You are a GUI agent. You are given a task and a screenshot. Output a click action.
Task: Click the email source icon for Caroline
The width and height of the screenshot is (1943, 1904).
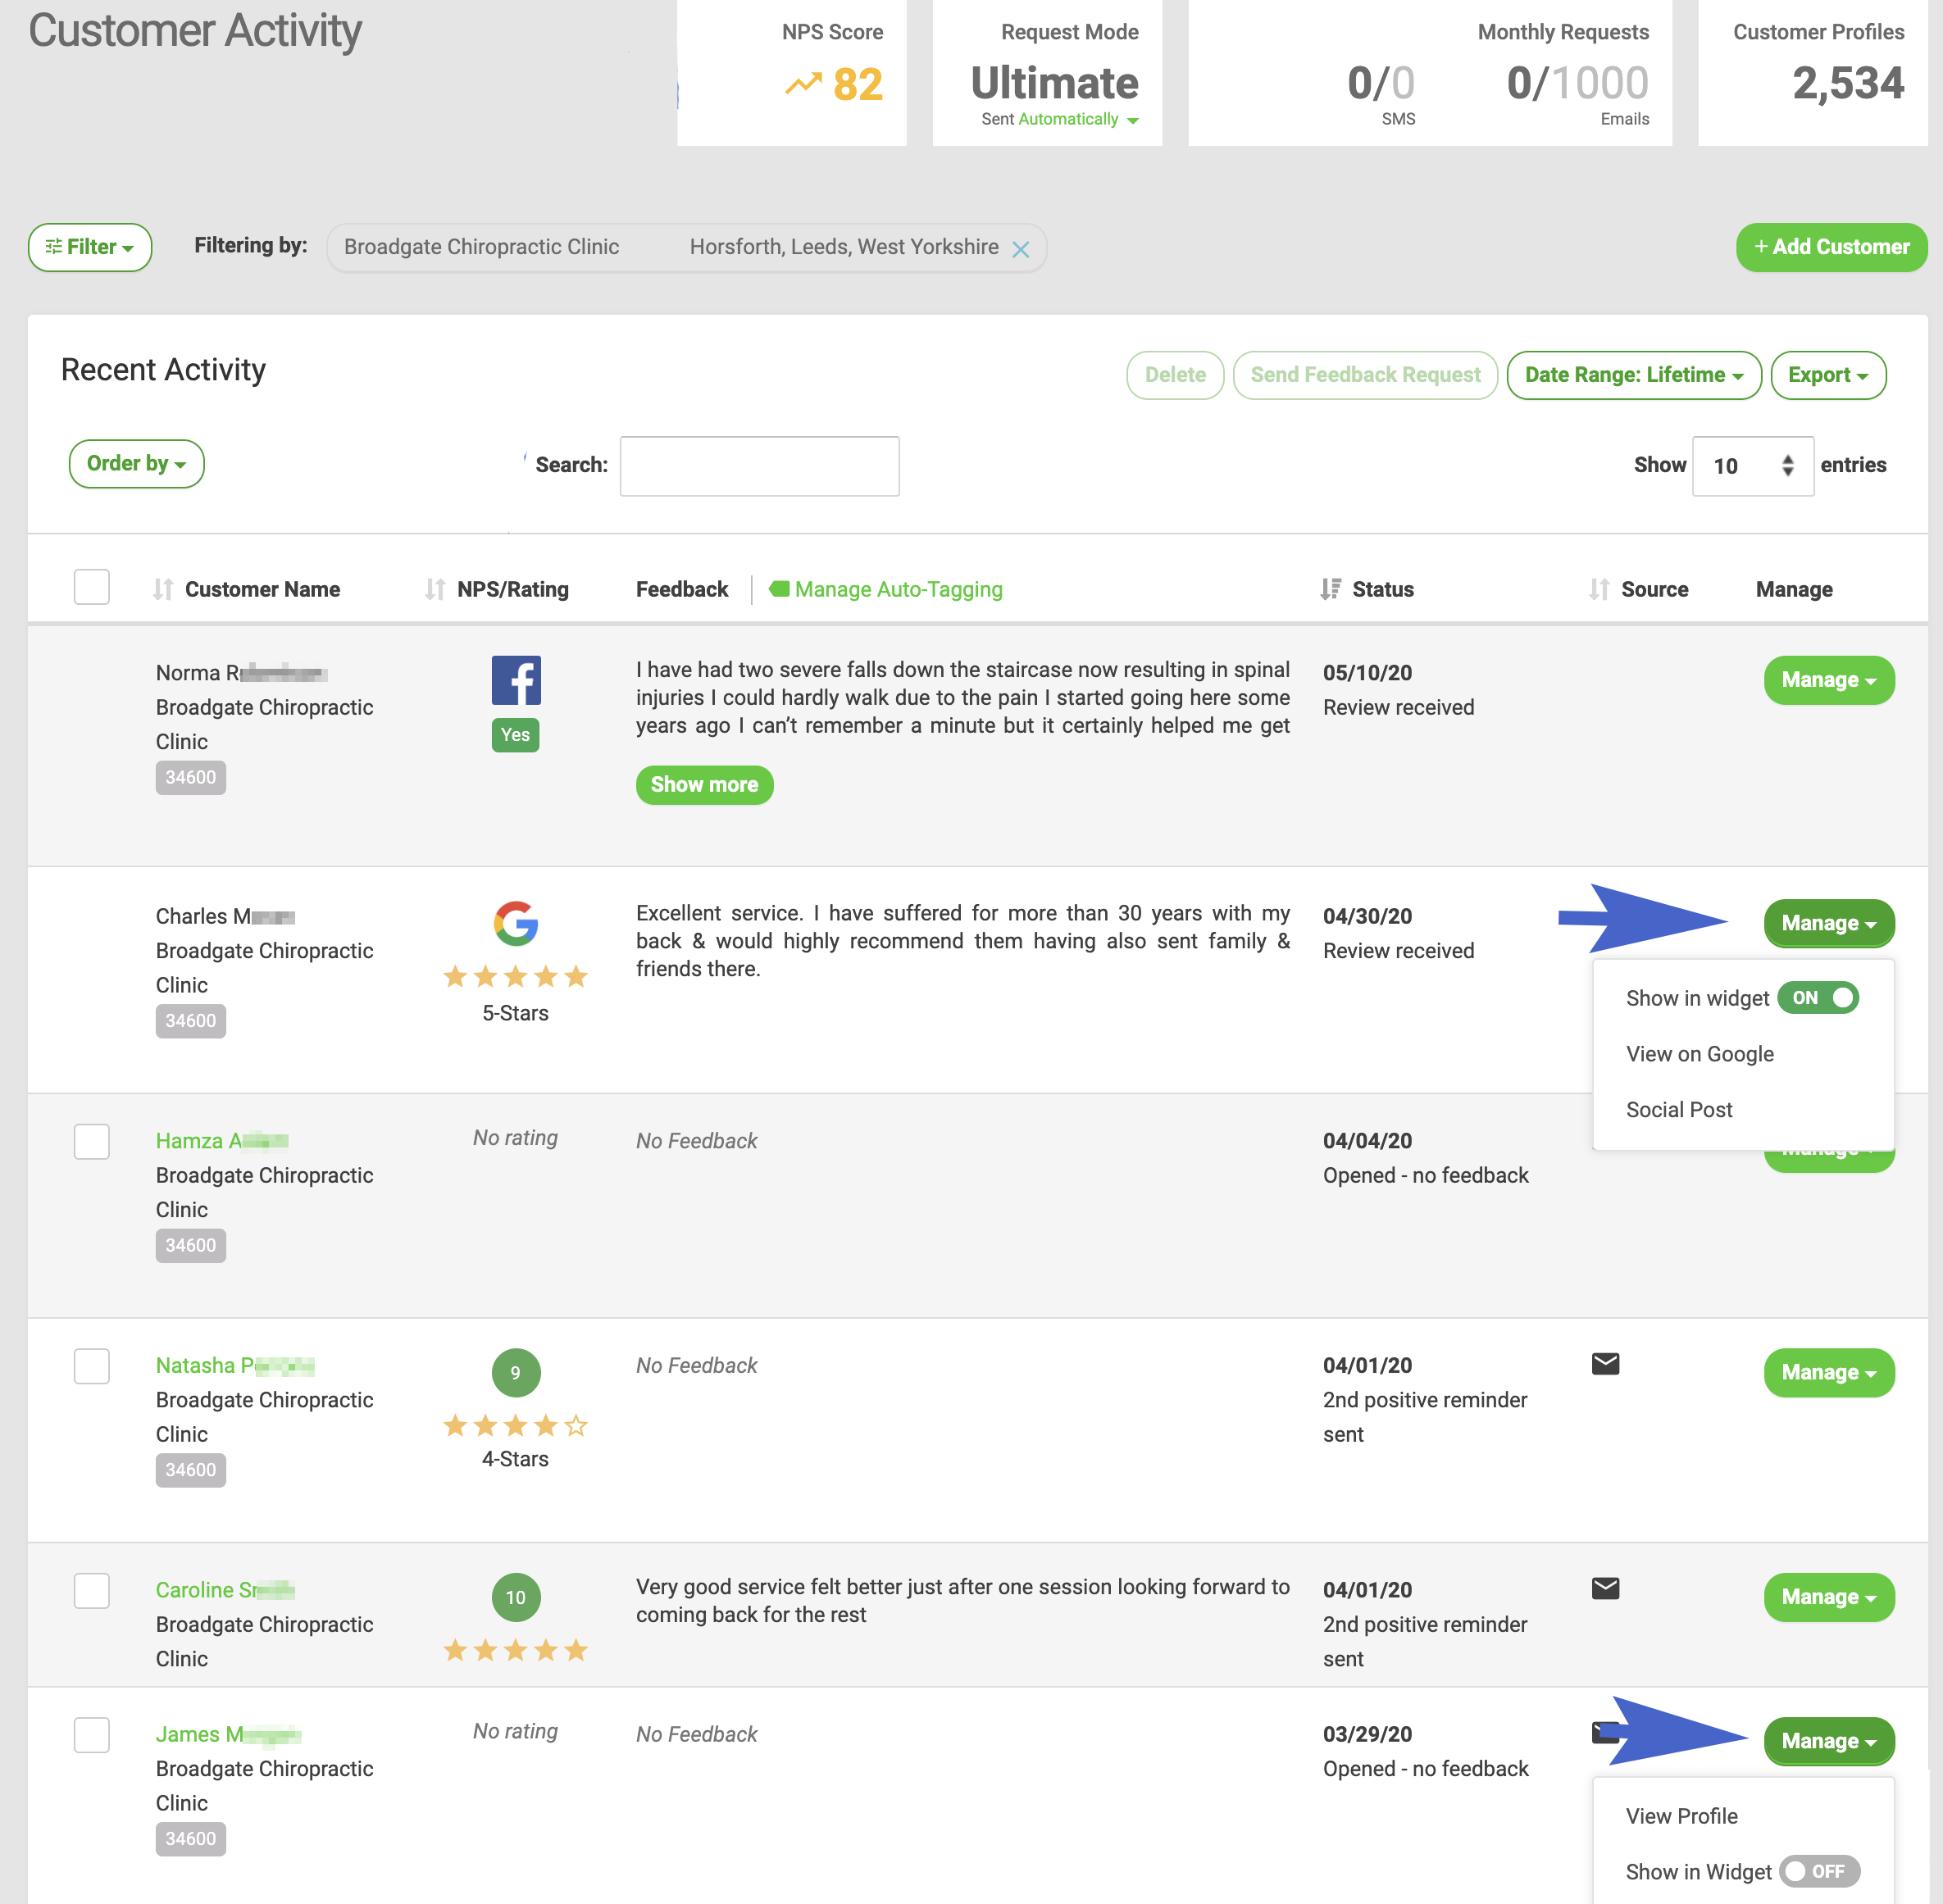[x=1605, y=1588]
